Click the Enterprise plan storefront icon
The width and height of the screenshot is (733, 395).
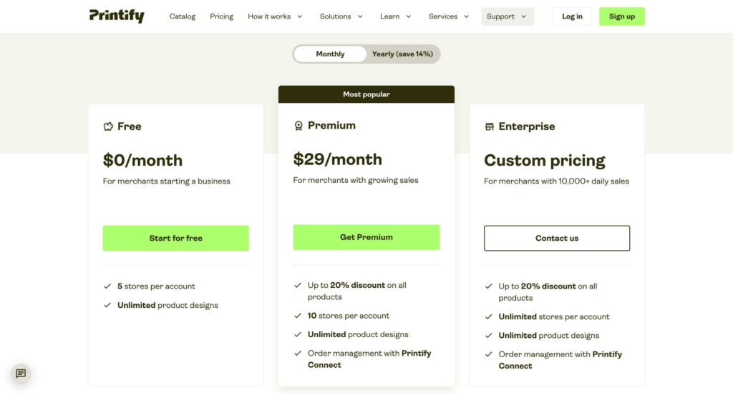[x=490, y=126]
